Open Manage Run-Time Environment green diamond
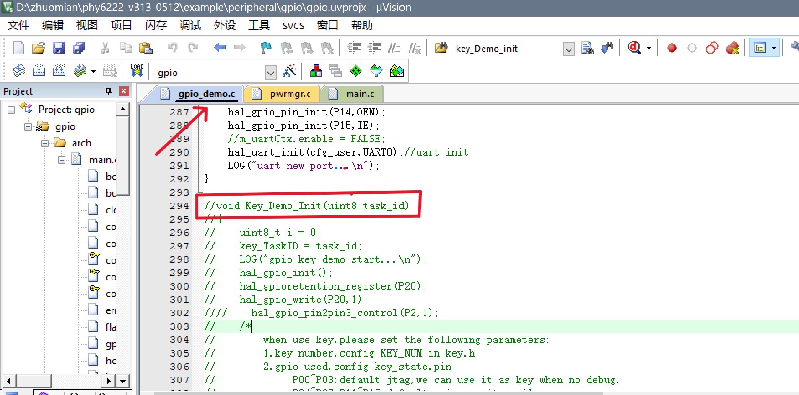 click(x=356, y=71)
